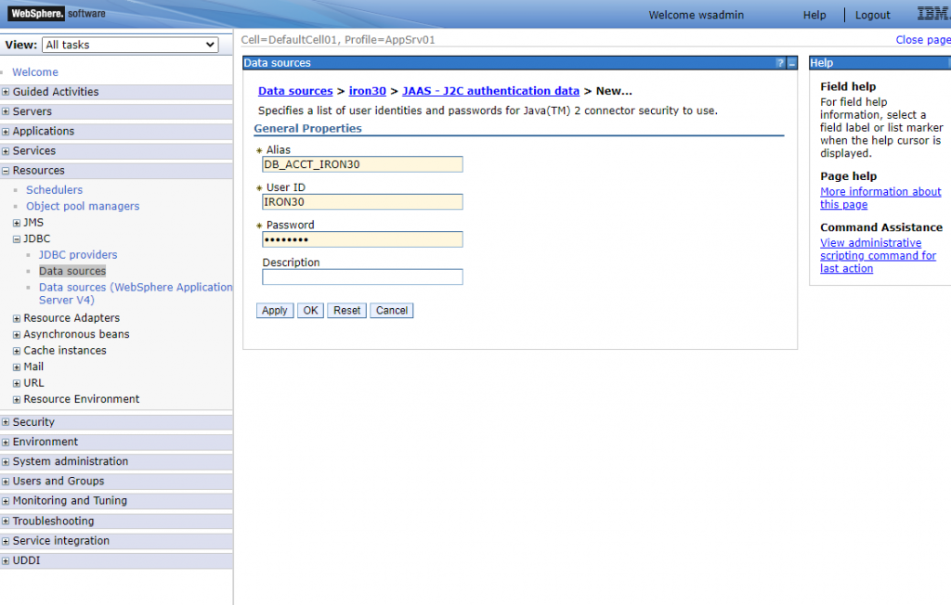Click the General Properties heading
951x605 pixels.
click(x=307, y=129)
